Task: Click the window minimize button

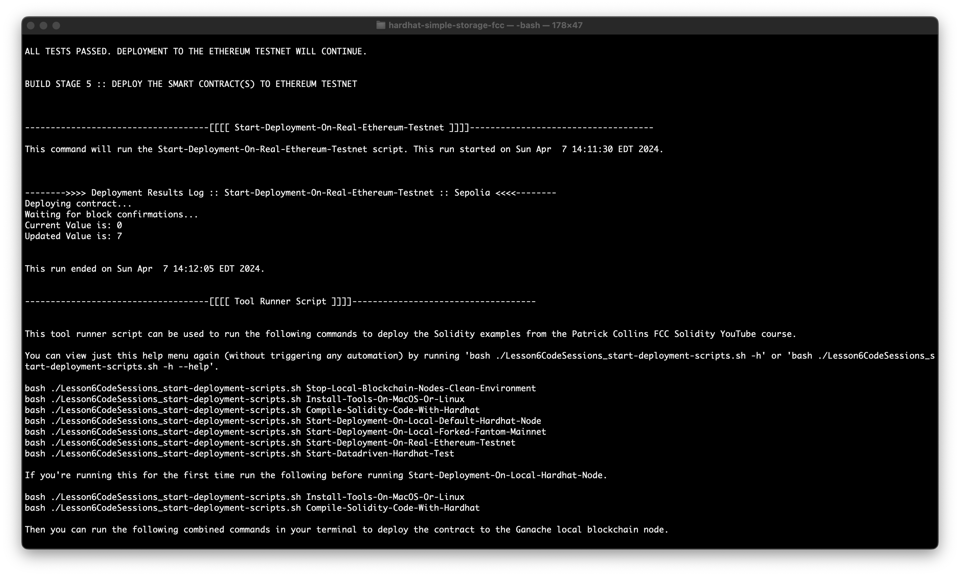Action: coord(43,26)
